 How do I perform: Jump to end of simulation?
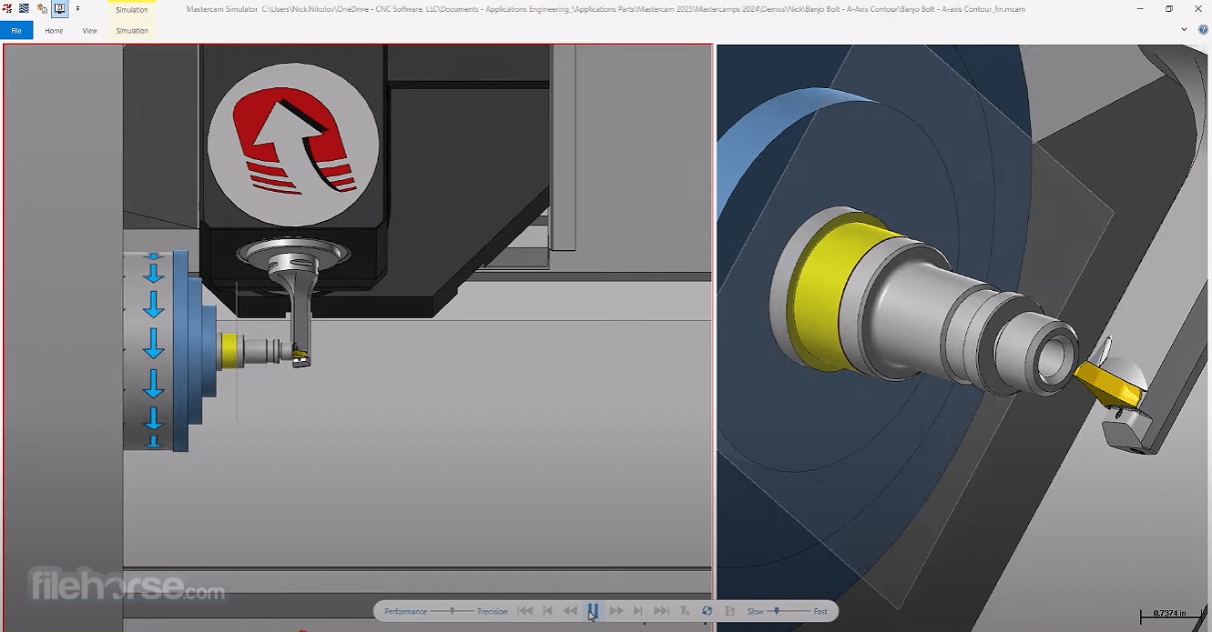pyautogui.click(x=662, y=611)
